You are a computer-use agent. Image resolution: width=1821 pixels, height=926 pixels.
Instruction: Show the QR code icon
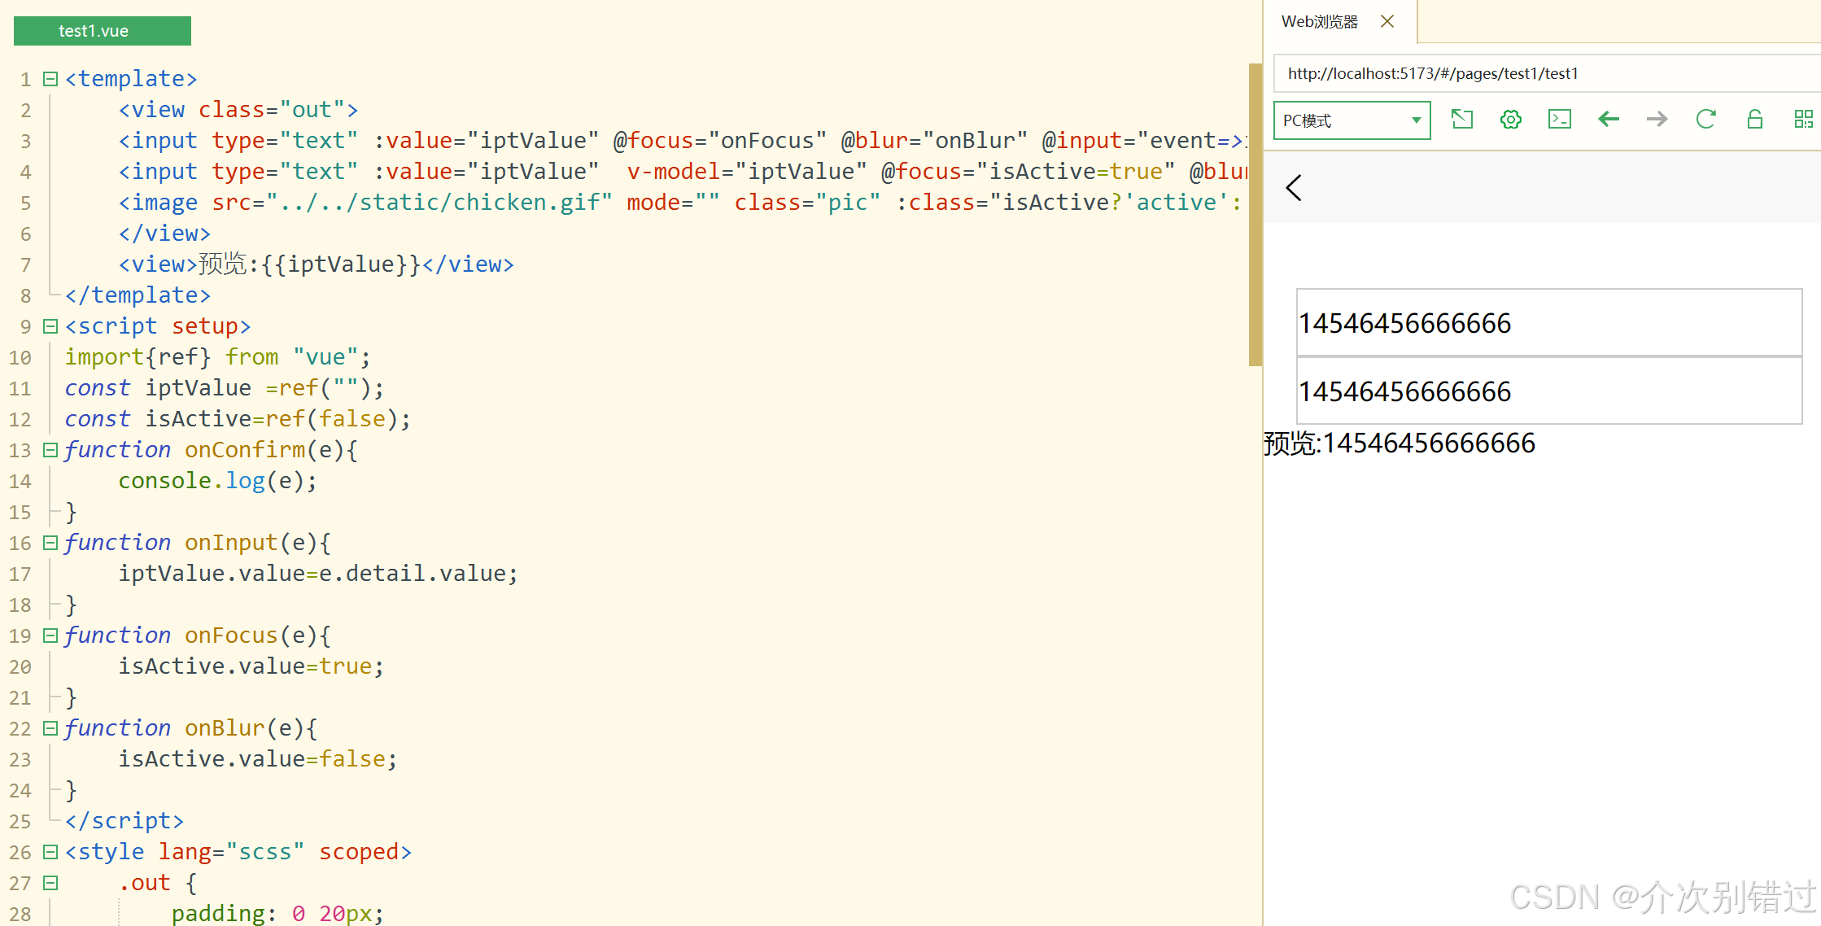tap(1803, 120)
